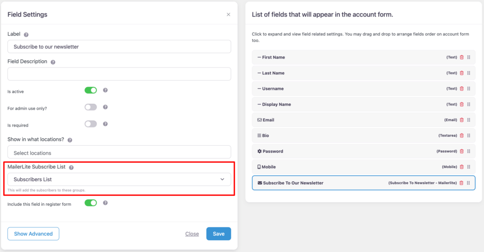Delete Subscribe To Our Newsletter field
The height and width of the screenshot is (252, 484).
(x=462, y=183)
